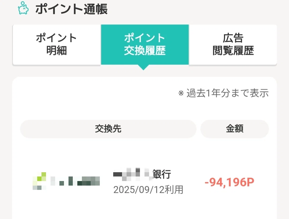289x219 pixels.
Task: Tap the blurred exchange partner logo
Action: coord(66,181)
